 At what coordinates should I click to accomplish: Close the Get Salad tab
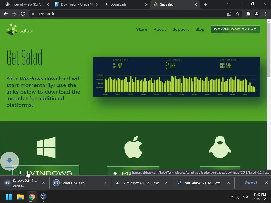pyautogui.click(x=196, y=4)
